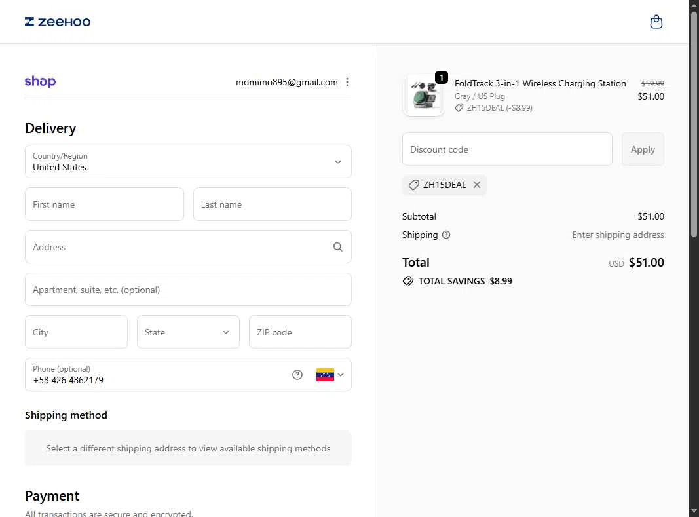Click the Total Savings tag icon
Viewport: 699px width, 517px height.
click(408, 281)
